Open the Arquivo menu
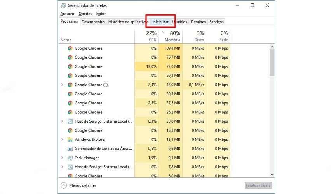The height and width of the screenshot is (194, 331). tap(67, 14)
